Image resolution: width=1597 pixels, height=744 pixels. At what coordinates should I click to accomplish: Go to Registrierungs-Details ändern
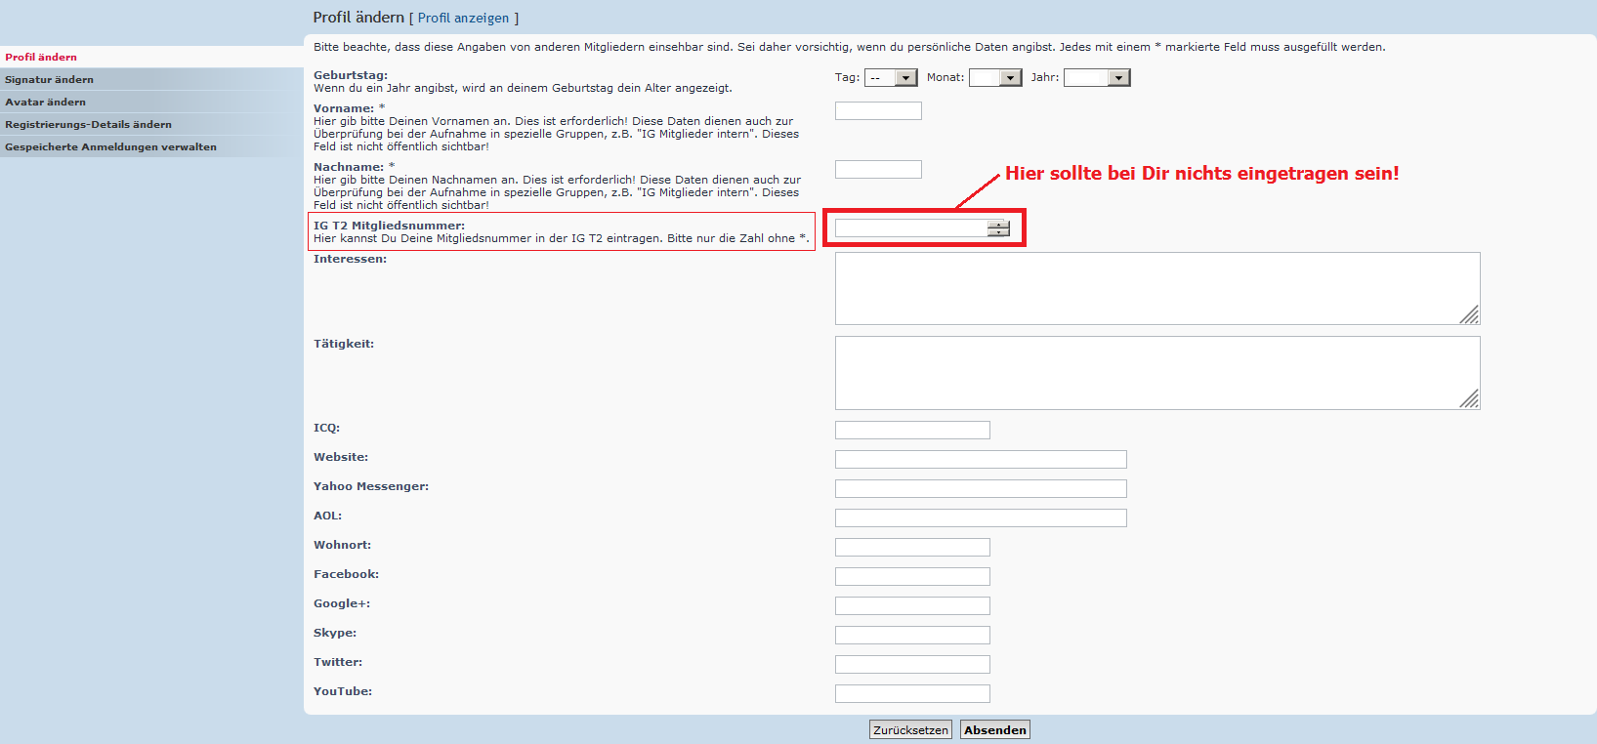tap(88, 125)
